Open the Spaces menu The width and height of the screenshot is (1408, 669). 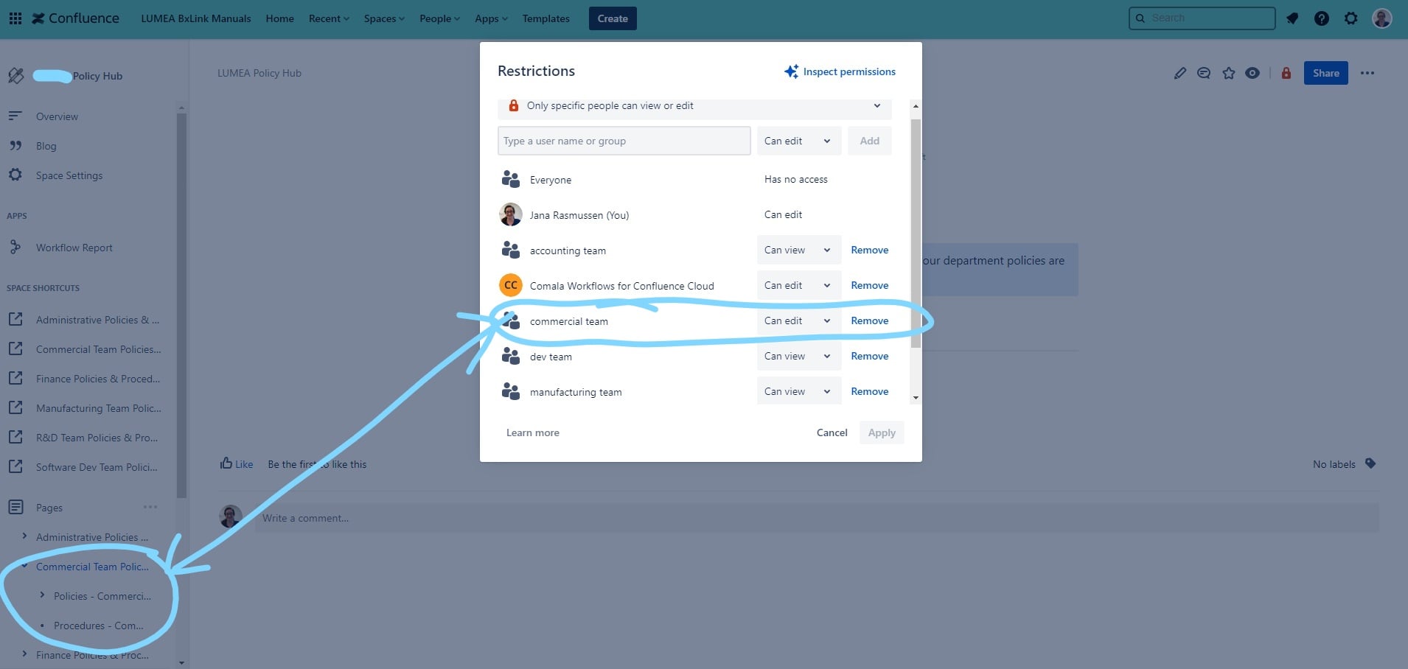pyautogui.click(x=384, y=18)
